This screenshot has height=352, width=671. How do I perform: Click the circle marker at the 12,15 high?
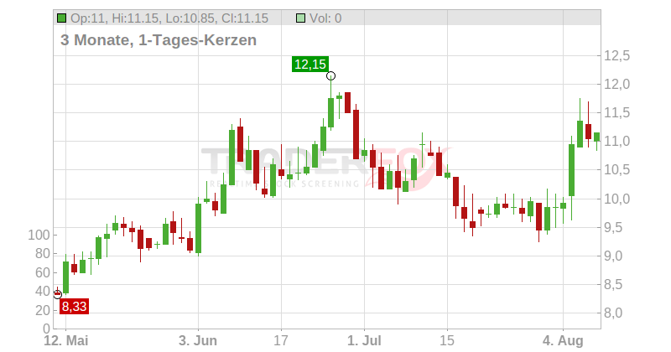click(x=330, y=76)
